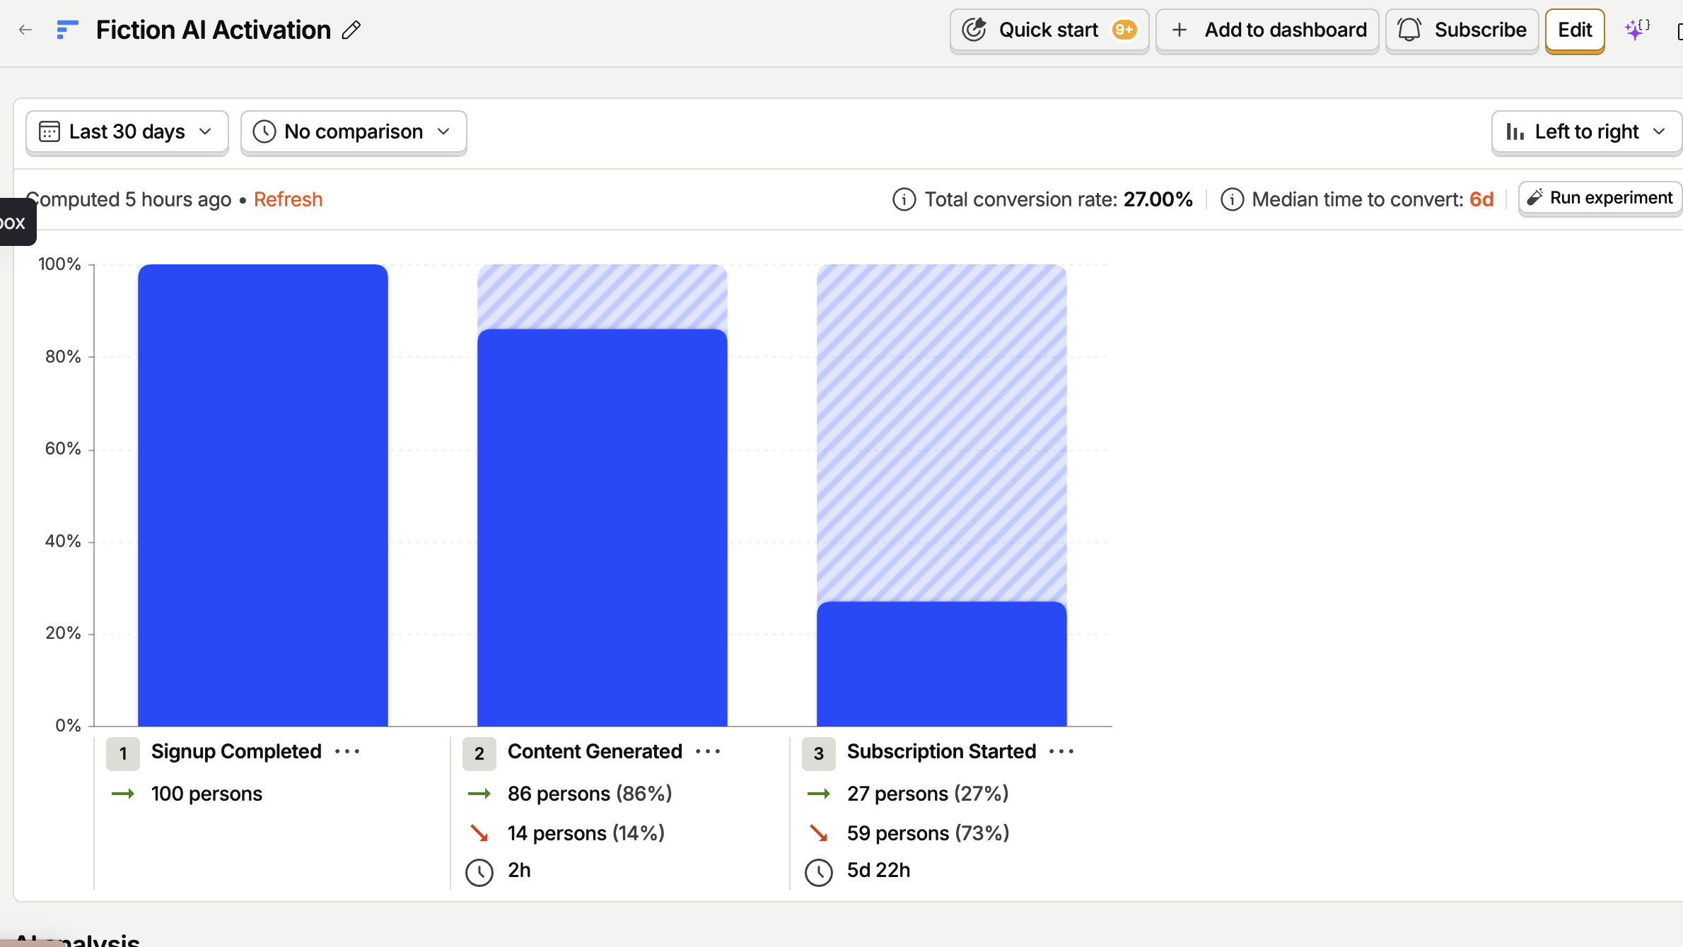Expand the No comparison dropdown
Image resolution: width=1683 pixels, height=947 pixels.
(x=354, y=132)
